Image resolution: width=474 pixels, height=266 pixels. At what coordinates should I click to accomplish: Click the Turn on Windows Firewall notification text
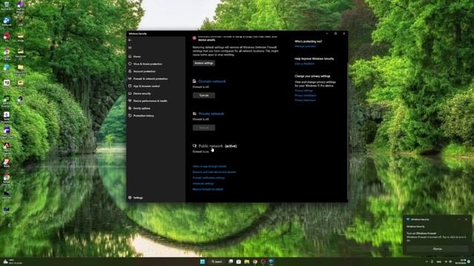tap(421, 233)
